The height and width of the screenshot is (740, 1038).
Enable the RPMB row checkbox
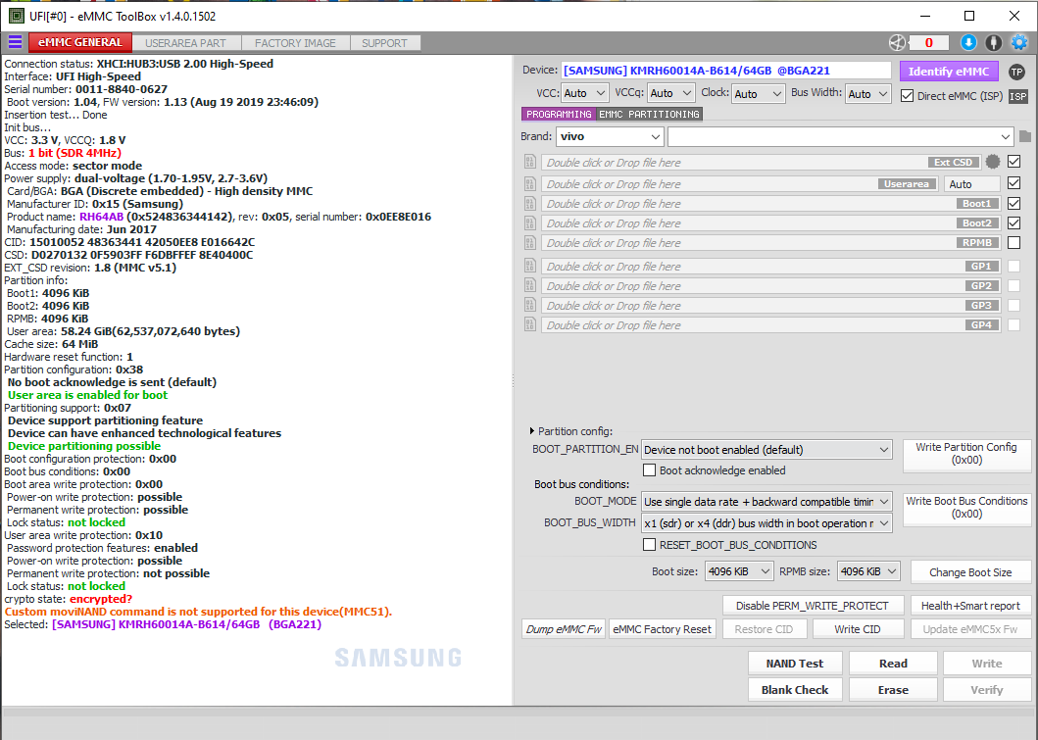pos(1013,243)
